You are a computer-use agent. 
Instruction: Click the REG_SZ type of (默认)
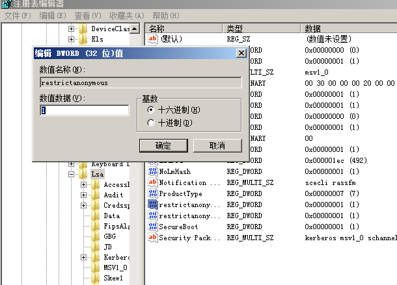pos(238,39)
